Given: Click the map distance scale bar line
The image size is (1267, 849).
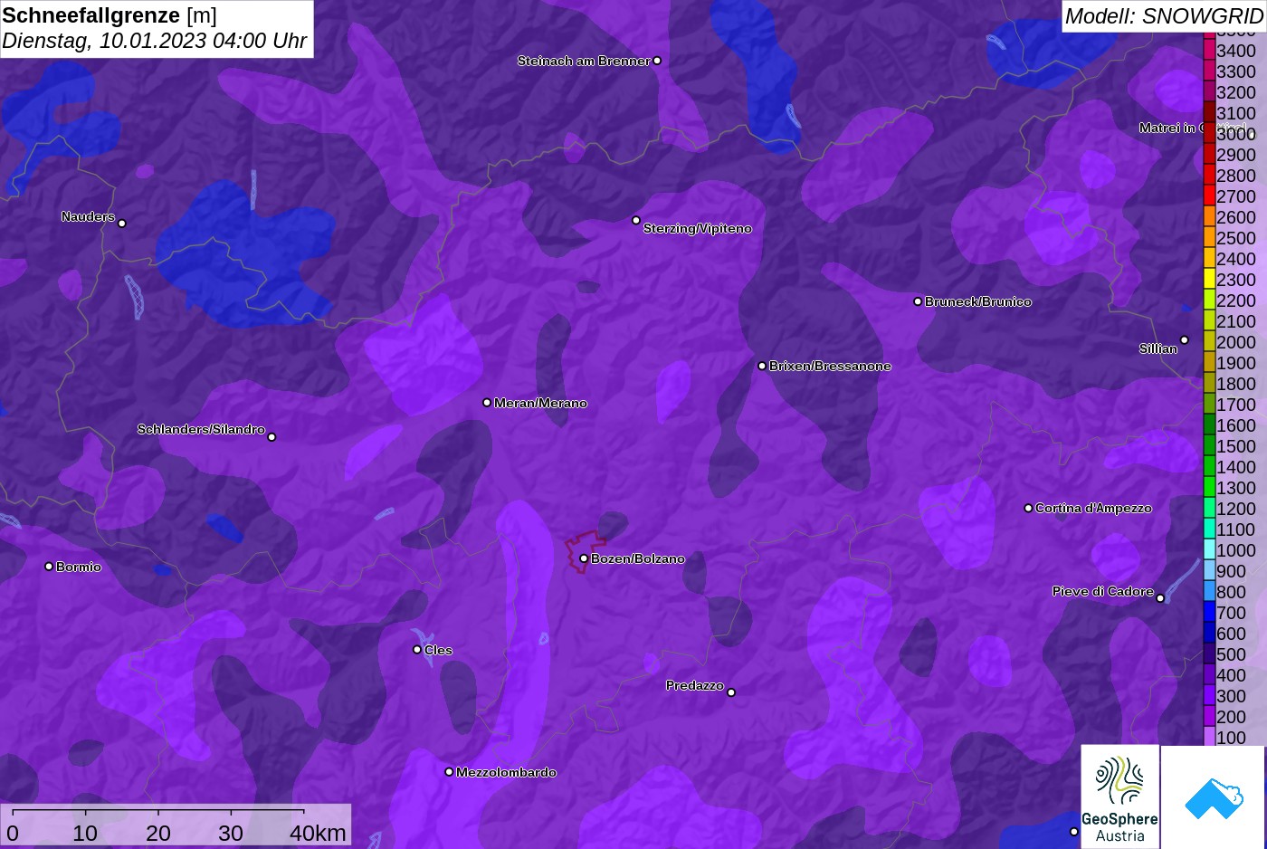Looking at the screenshot, I should [x=158, y=810].
